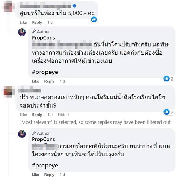
Task: Show edit history via the Edited label
Action: (63, 115)
